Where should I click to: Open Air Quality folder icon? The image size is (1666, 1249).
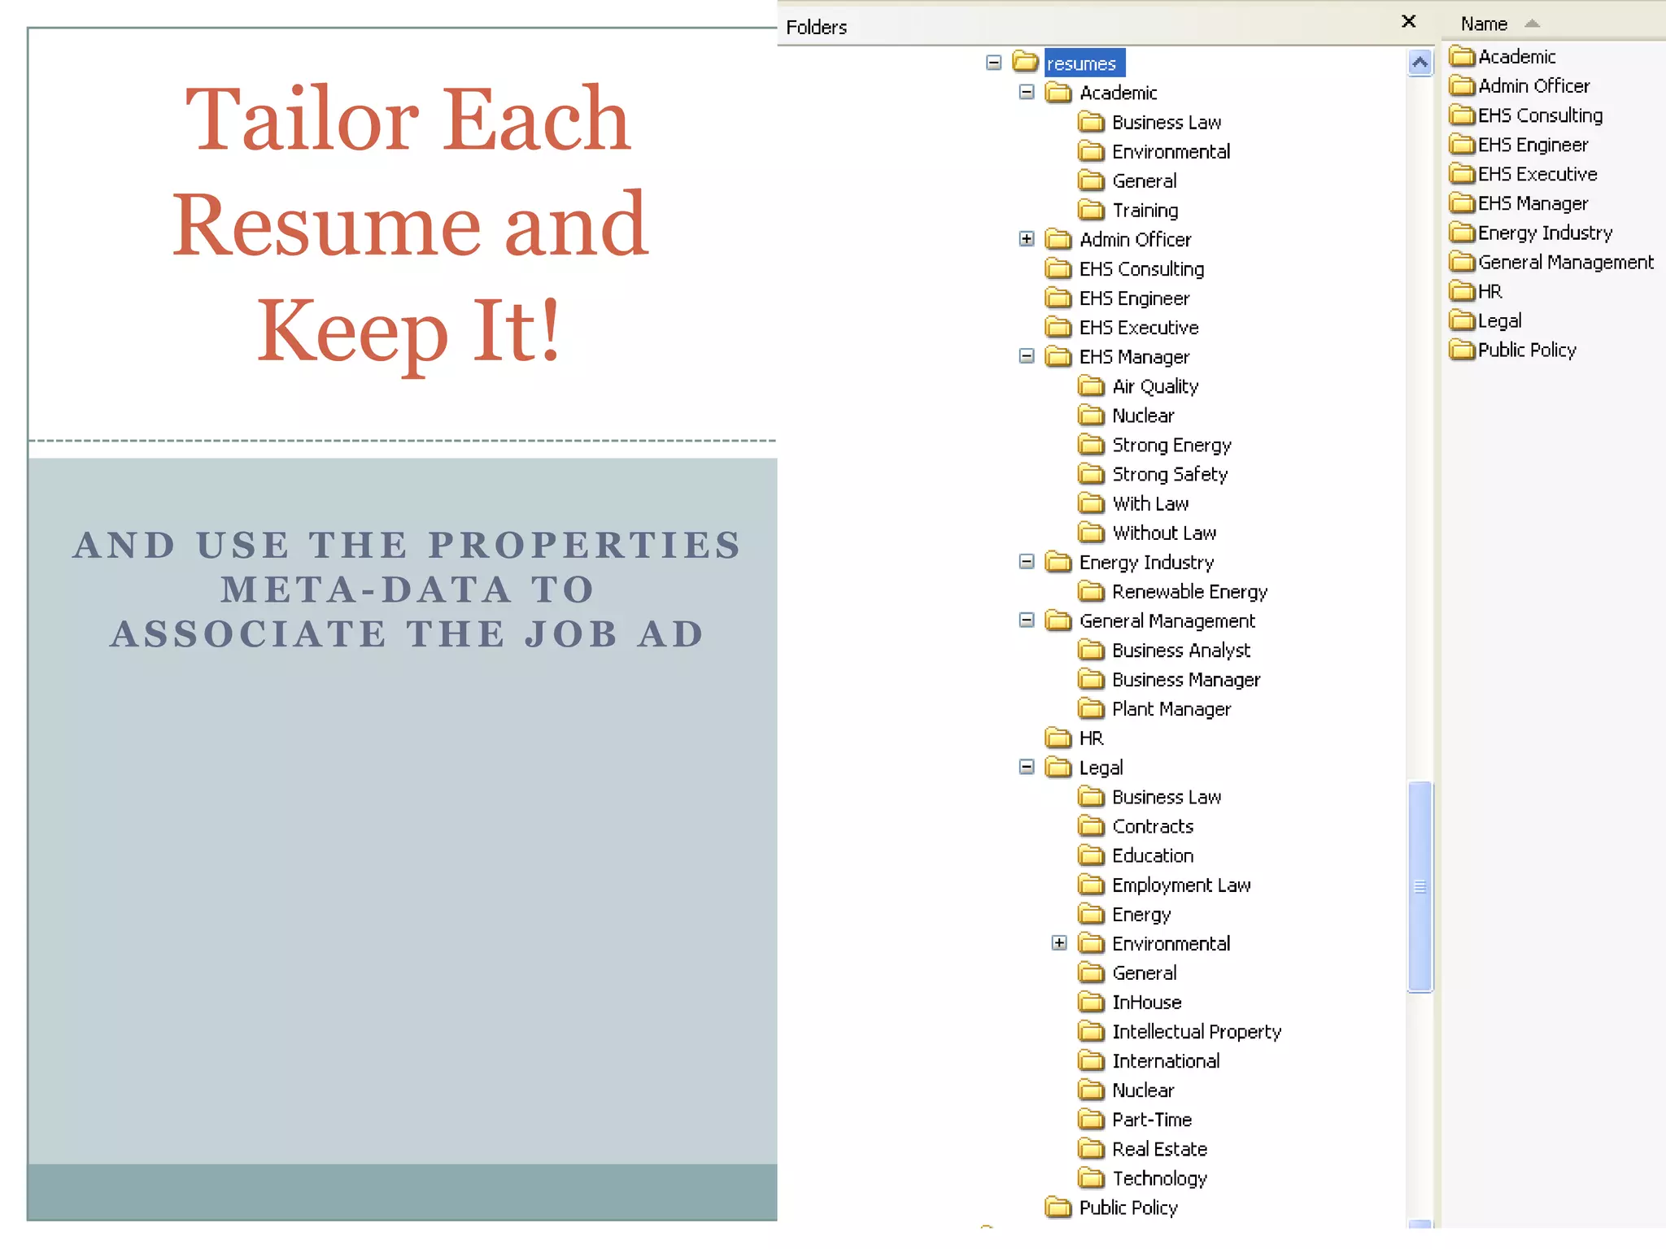pyautogui.click(x=1091, y=385)
